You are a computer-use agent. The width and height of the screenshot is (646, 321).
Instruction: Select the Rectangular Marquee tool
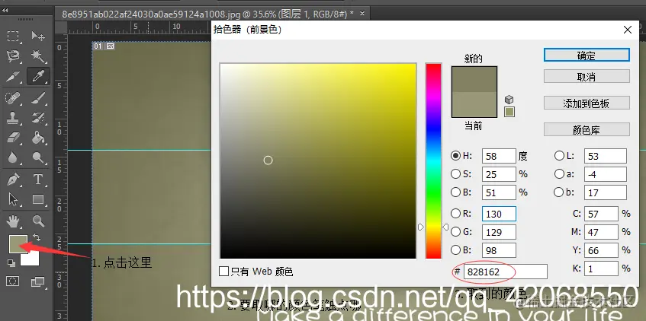click(x=13, y=37)
